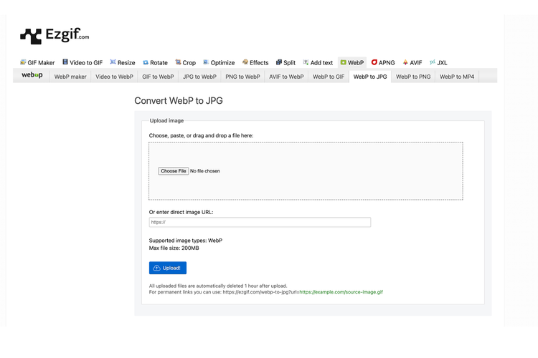
Task: Open the Add text tool
Action: click(318, 62)
